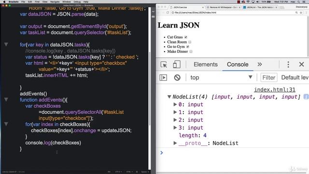Click the console Filter field
Image resolution: width=309 pixels, height=174 pixels.
pyautogui.click(x=269, y=77)
